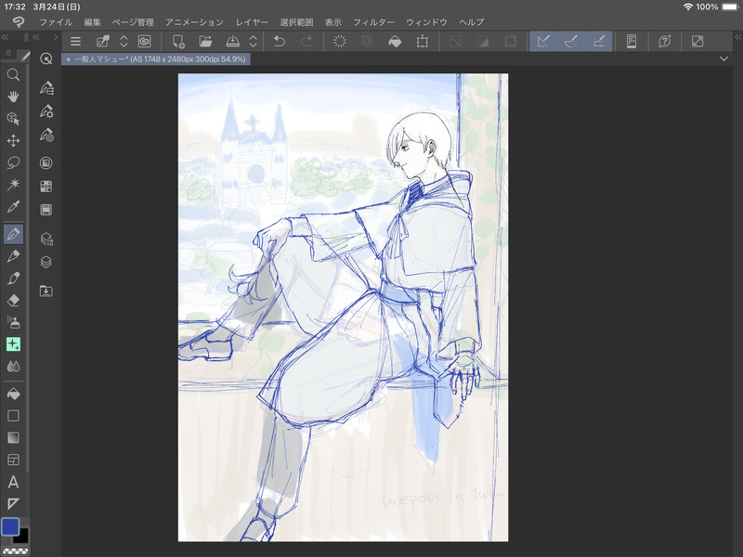Open the 編集 menu
Viewport: 743px width, 557px height.
point(92,22)
